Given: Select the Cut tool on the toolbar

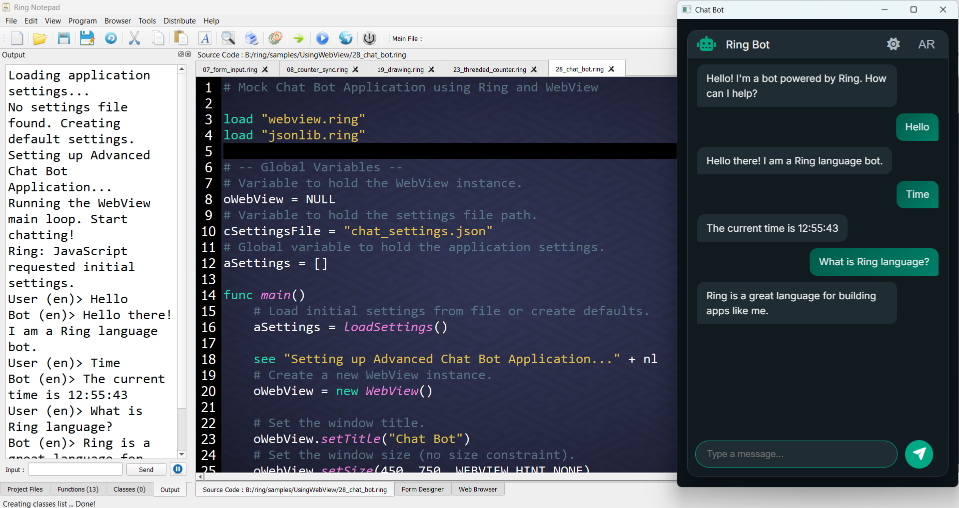Looking at the screenshot, I should (134, 38).
